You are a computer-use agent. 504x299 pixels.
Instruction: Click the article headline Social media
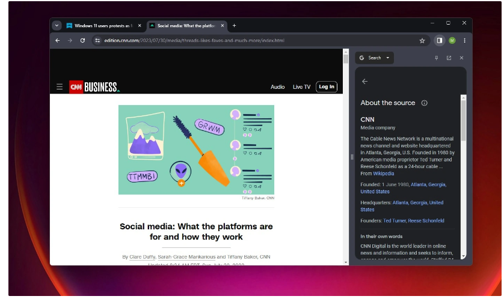pyautogui.click(x=197, y=232)
